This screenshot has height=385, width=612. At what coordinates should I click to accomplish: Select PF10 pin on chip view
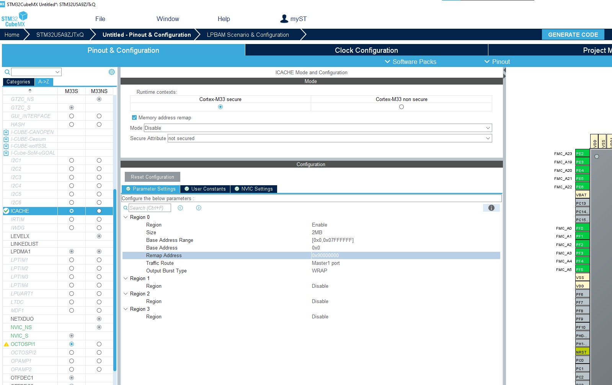click(582, 327)
